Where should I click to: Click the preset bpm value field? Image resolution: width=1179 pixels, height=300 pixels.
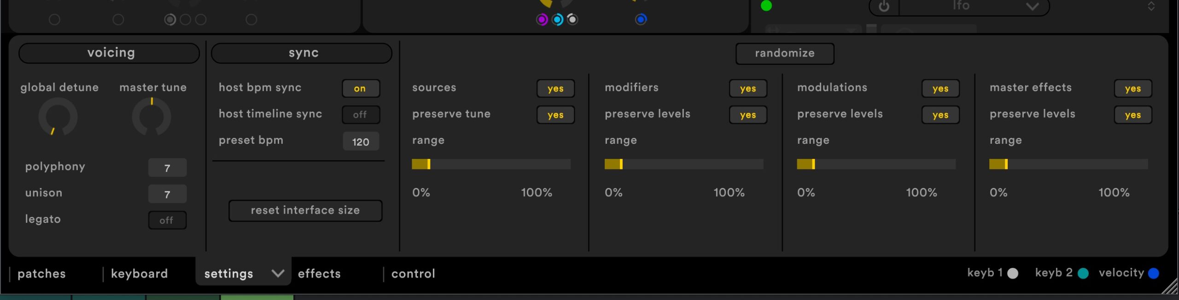tap(361, 142)
